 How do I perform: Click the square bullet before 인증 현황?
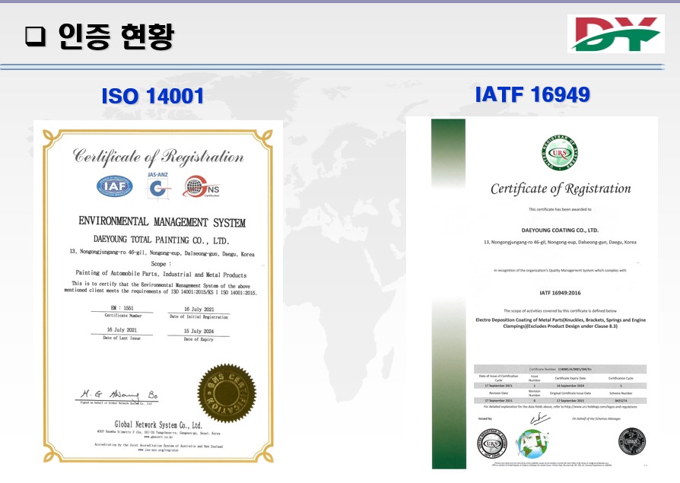point(35,37)
